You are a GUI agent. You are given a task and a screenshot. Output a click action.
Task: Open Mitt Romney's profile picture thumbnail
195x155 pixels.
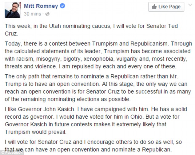click(x=13, y=10)
